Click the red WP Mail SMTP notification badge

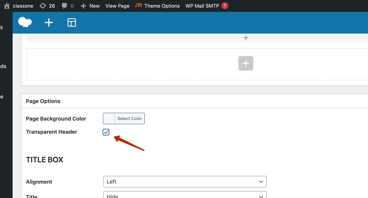pos(225,6)
